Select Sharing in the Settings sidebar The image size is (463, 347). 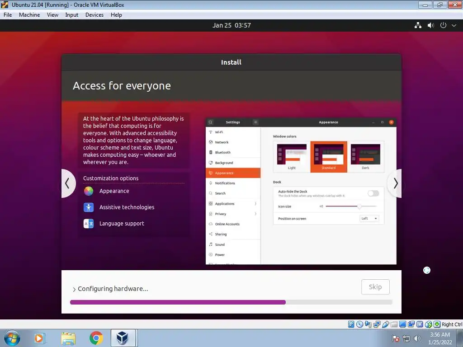233,234
